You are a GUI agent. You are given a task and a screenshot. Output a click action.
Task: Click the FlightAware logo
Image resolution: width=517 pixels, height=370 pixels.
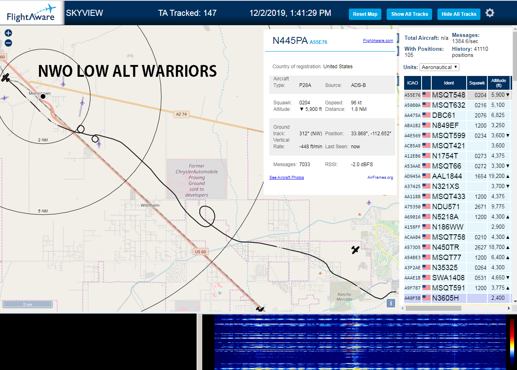click(x=32, y=13)
